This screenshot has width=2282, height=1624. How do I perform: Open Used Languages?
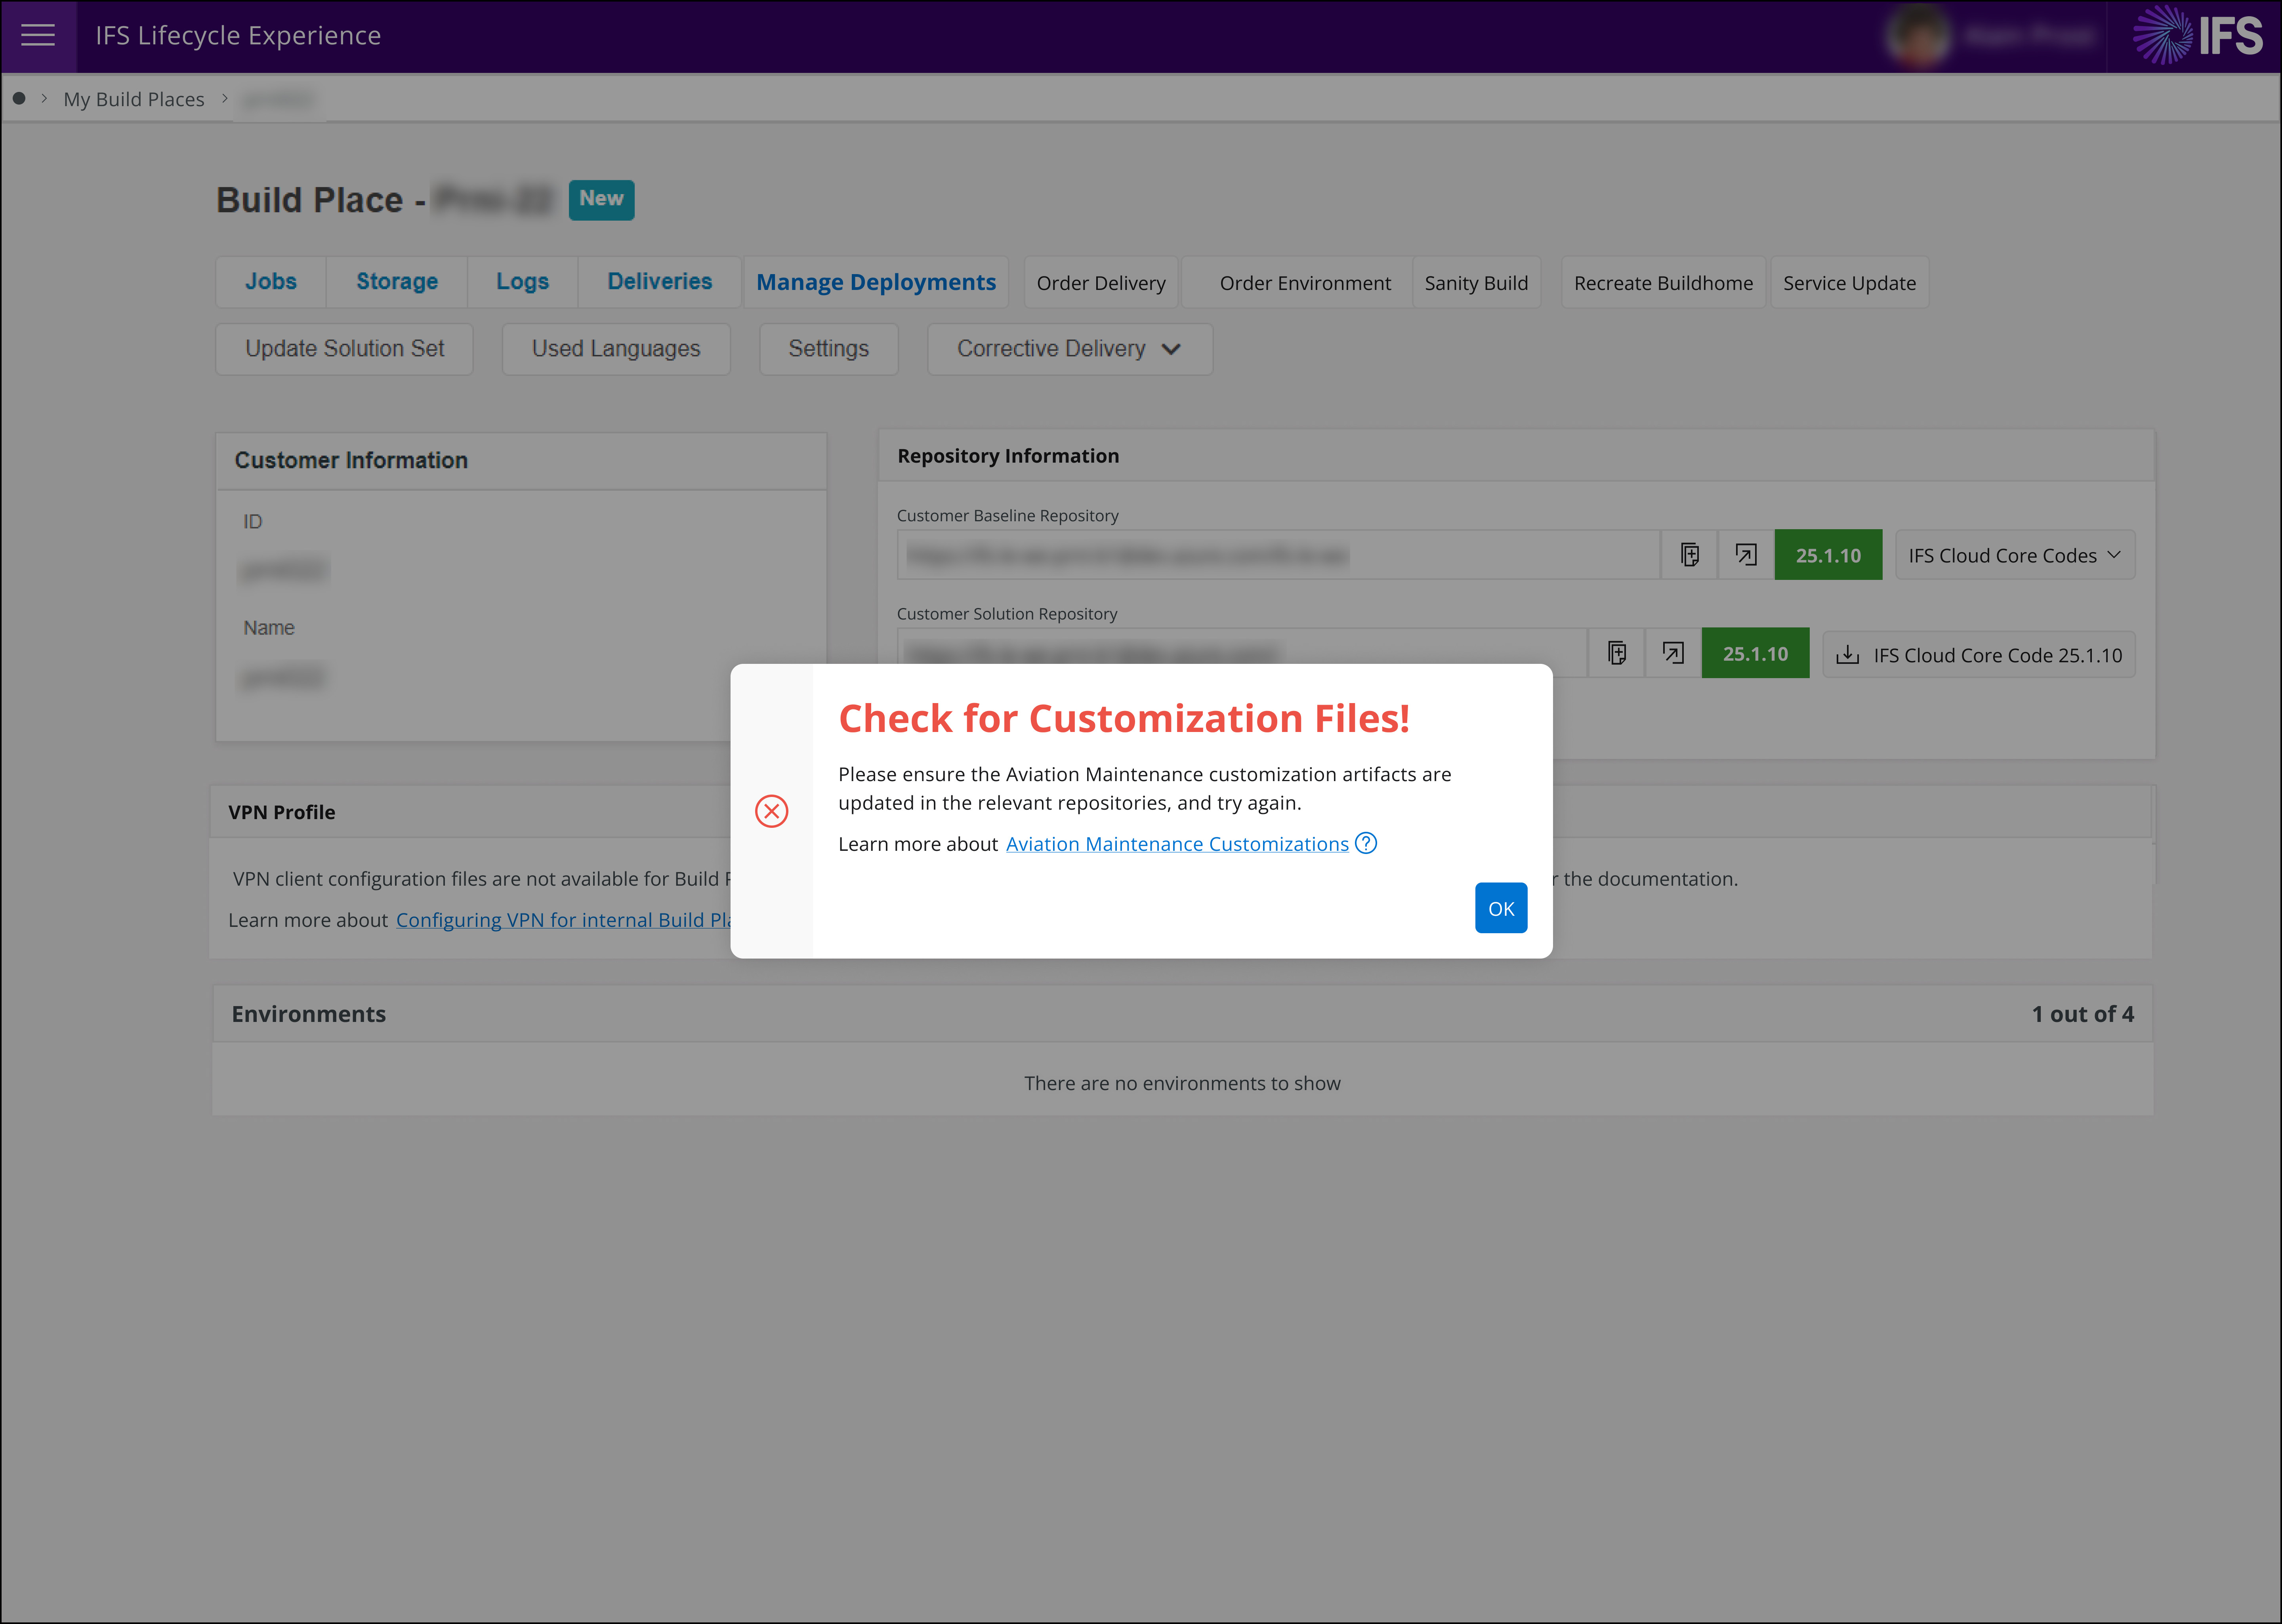(616, 349)
